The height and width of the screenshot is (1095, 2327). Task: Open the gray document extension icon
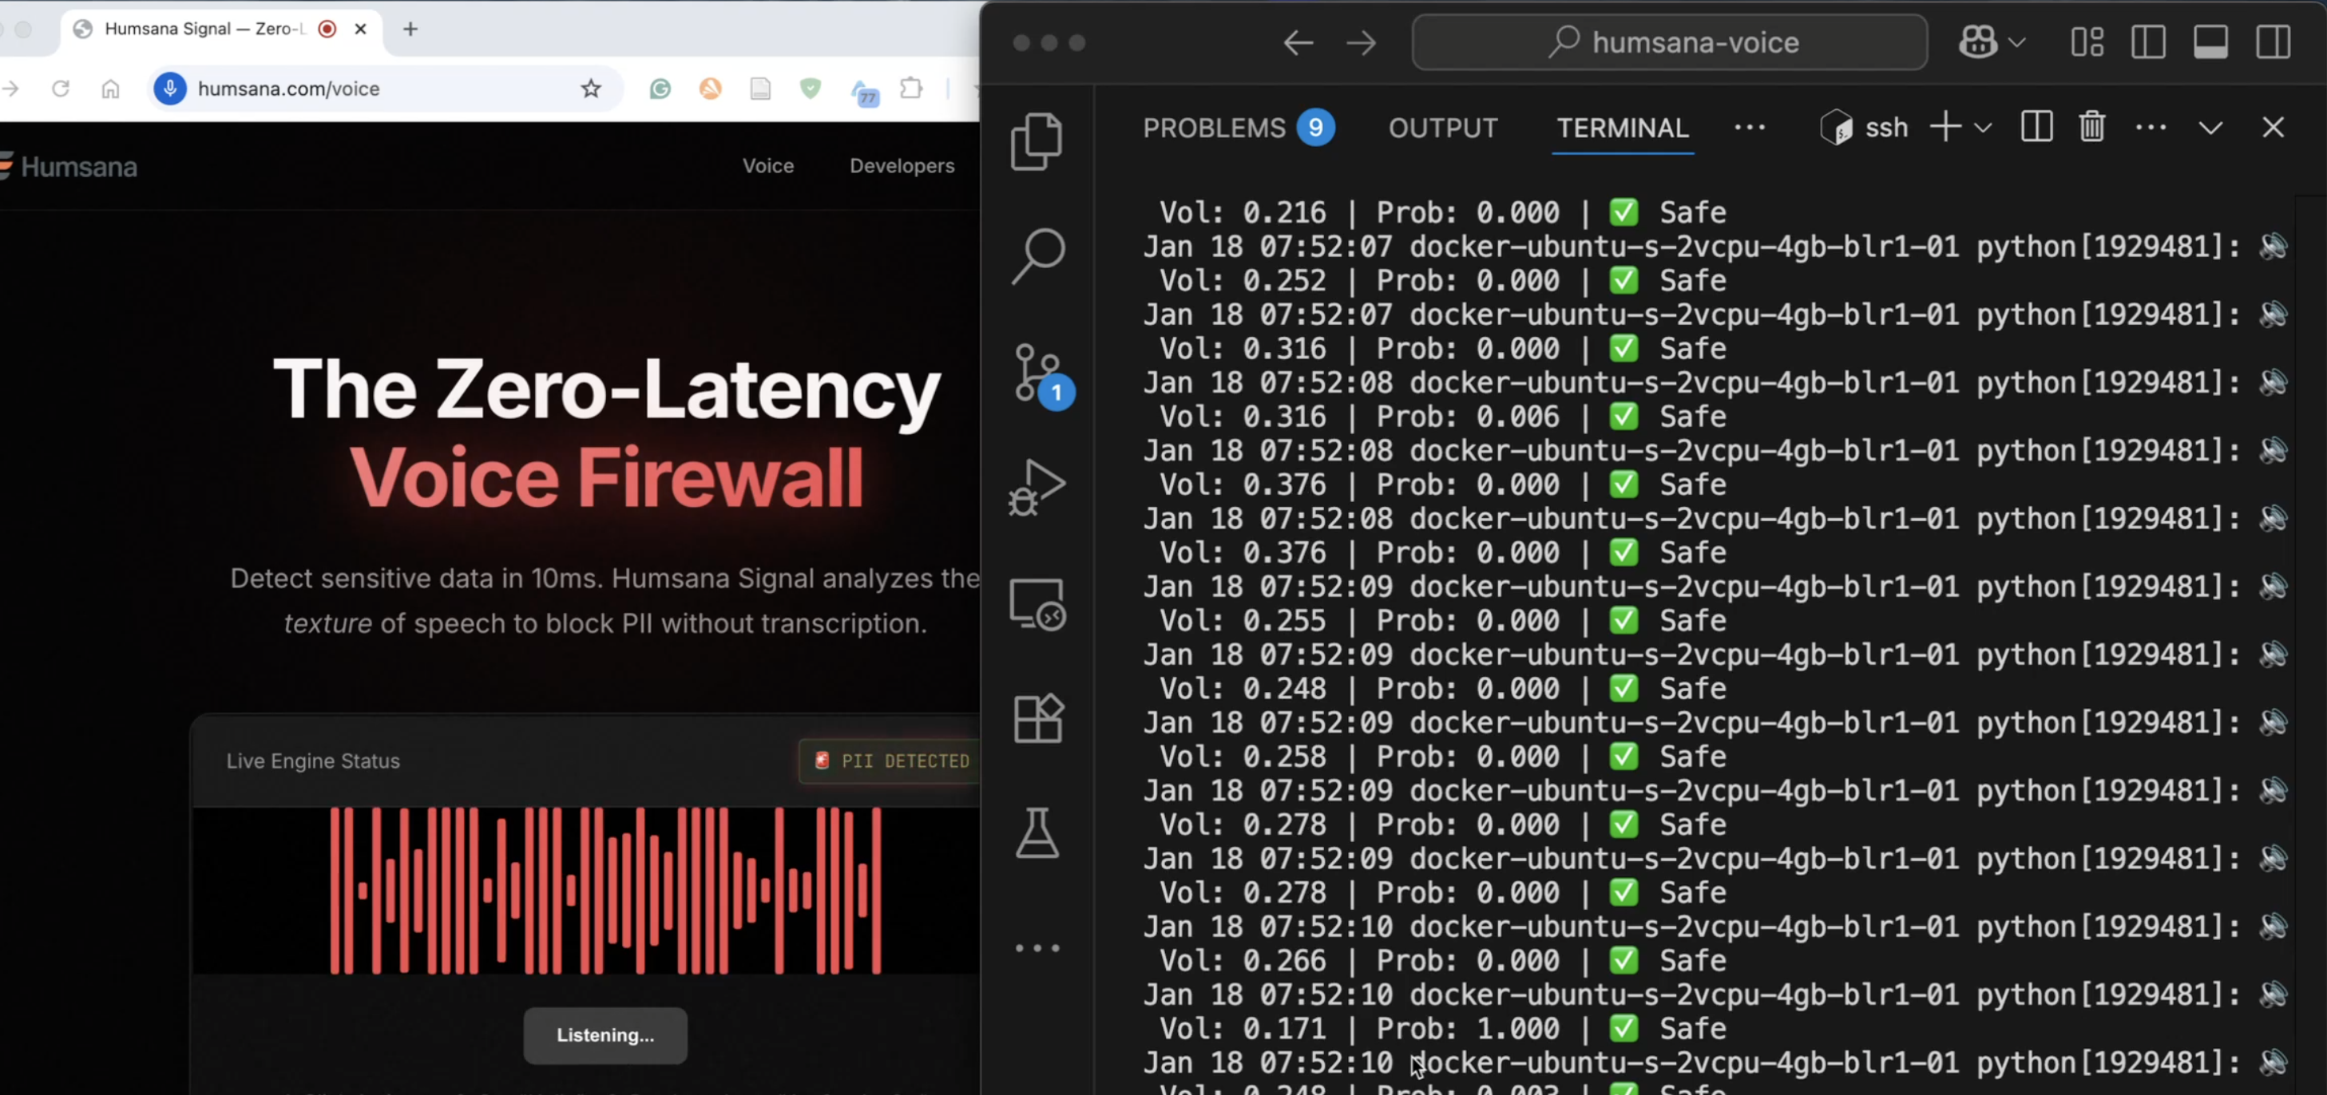(760, 89)
